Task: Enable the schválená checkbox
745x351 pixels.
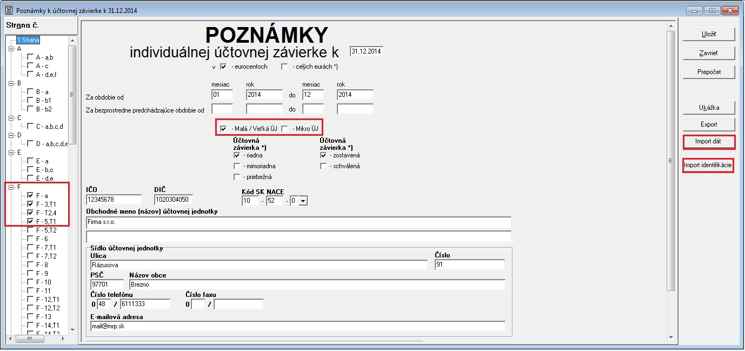Action: 323,166
